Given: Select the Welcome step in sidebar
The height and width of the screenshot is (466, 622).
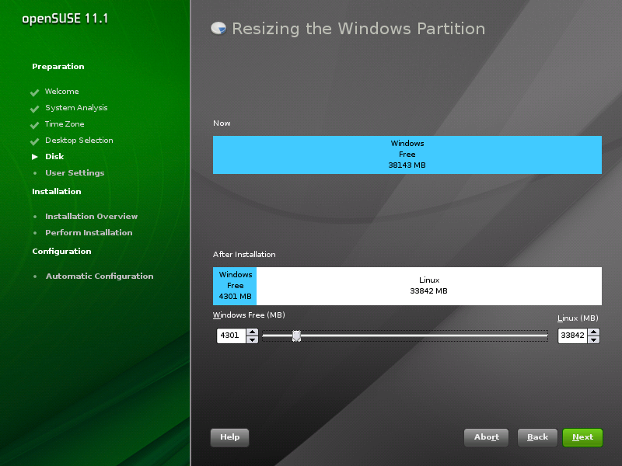Looking at the screenshot, I should pyautogui.click(x=62, y=91).
